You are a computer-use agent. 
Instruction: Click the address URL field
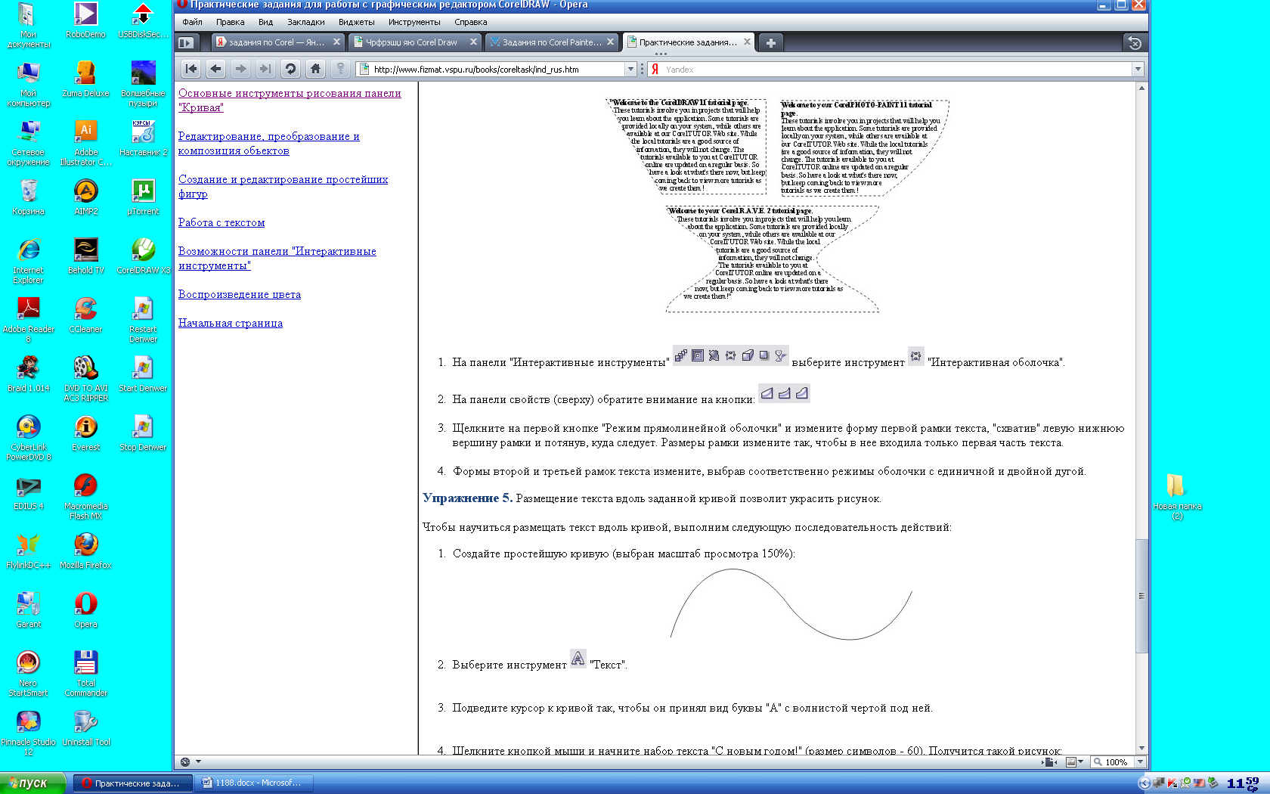pyautogui.click(x=497, y=69)
